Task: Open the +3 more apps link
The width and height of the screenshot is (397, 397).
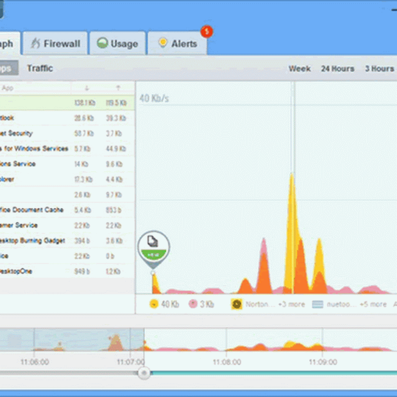Action: coord(291,304)
